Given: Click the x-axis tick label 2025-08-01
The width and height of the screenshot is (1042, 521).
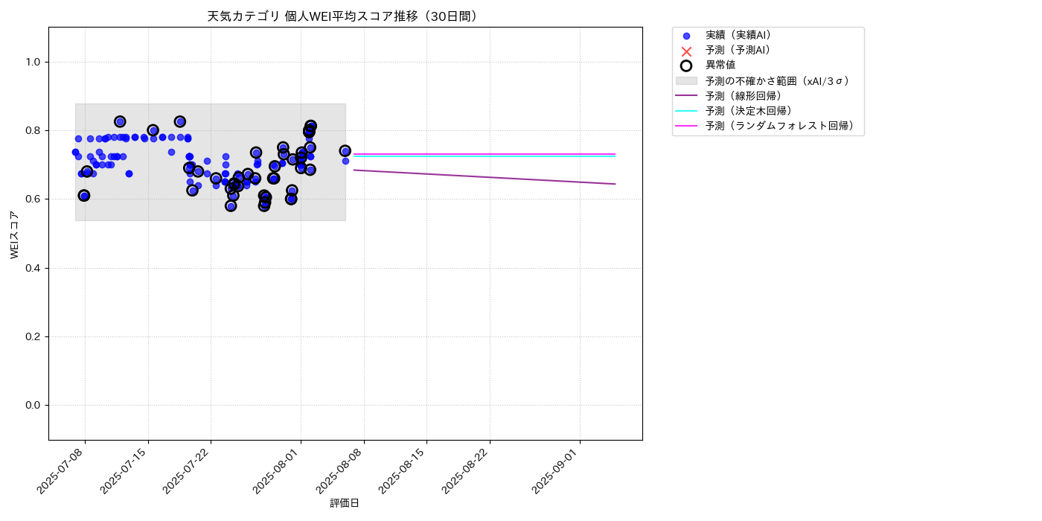Looking at the screenshot, I should click(278, 471).
